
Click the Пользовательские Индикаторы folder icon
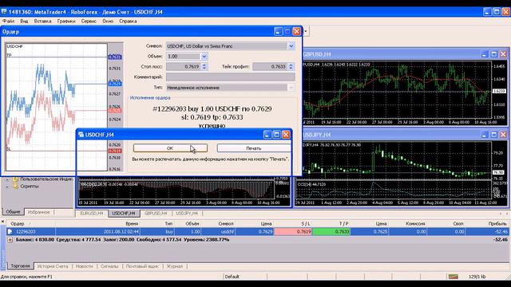[x=15, y=179]
